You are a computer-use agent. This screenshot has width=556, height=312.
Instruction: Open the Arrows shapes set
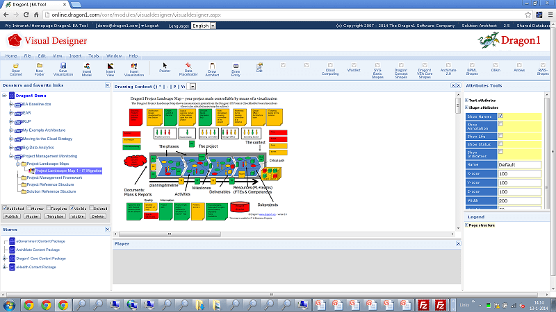click(519, 67)
